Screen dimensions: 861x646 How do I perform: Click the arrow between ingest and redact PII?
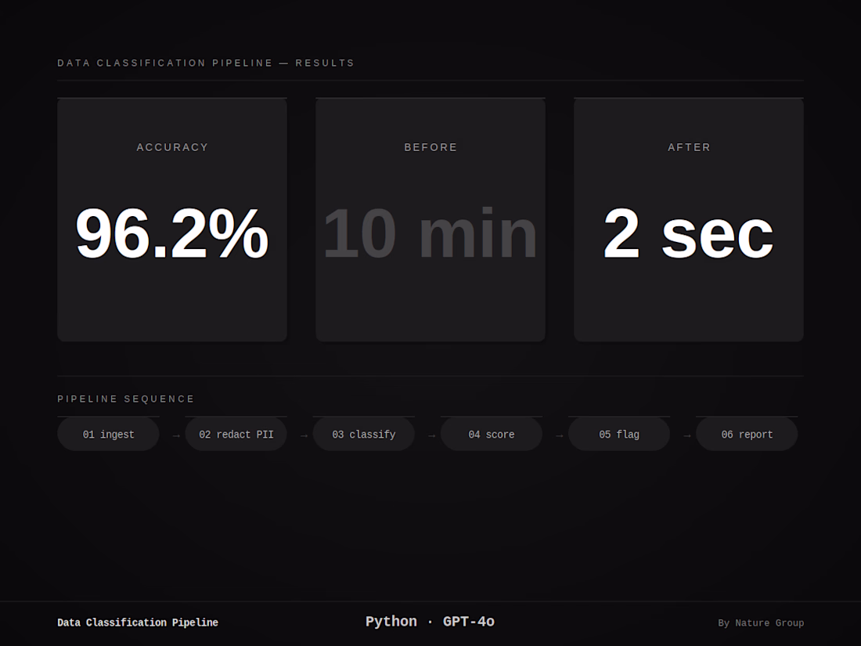[176, 435]
